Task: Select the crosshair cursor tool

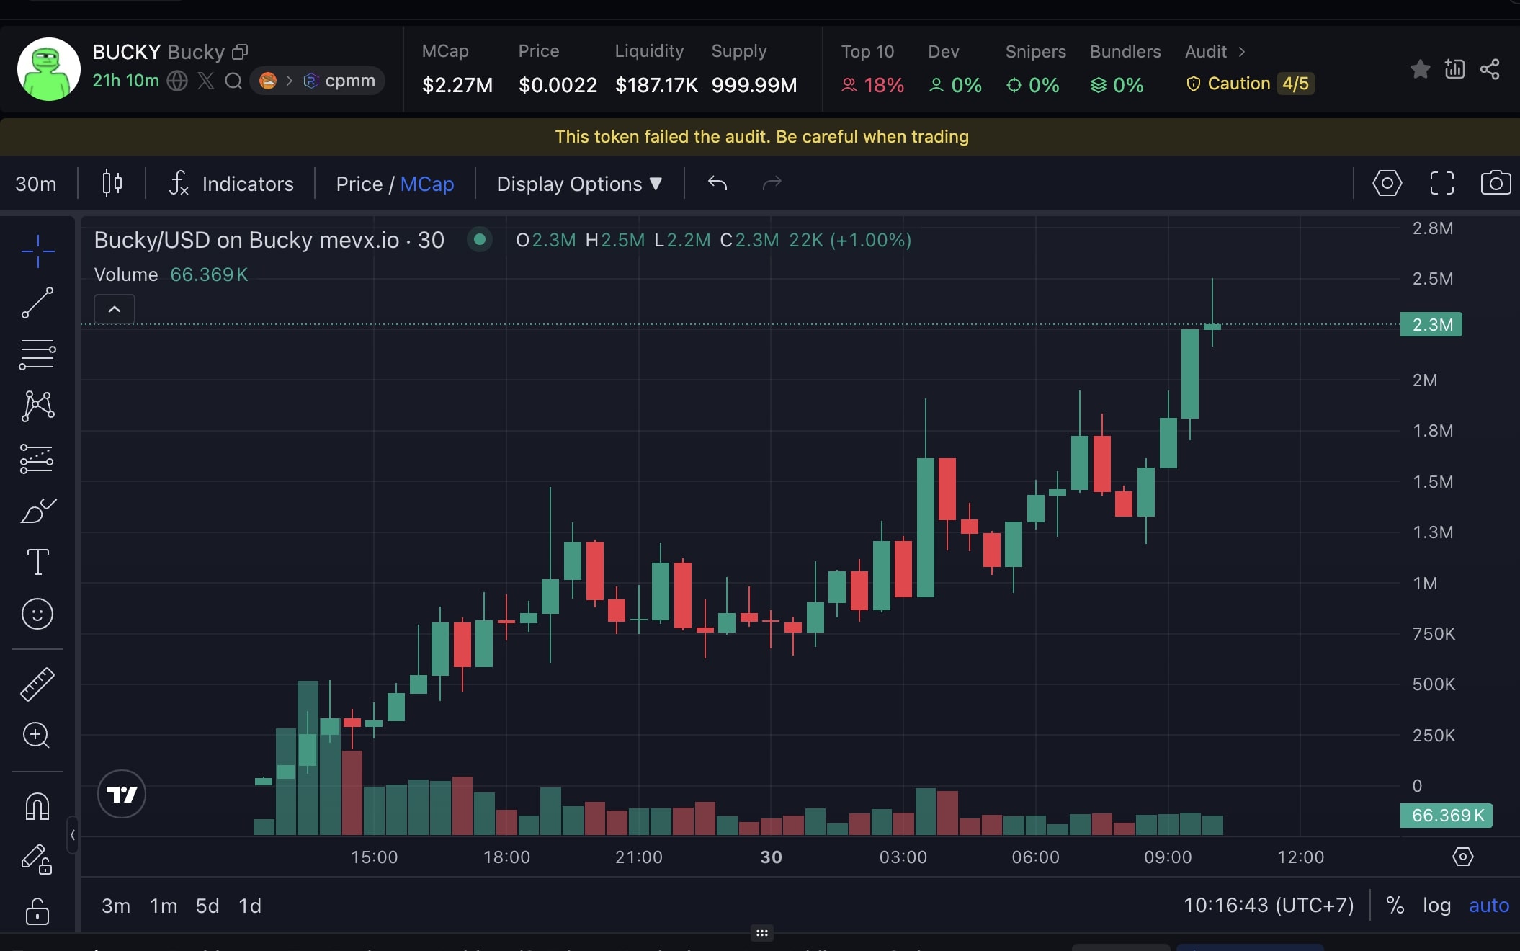Action: pos(37,251)
